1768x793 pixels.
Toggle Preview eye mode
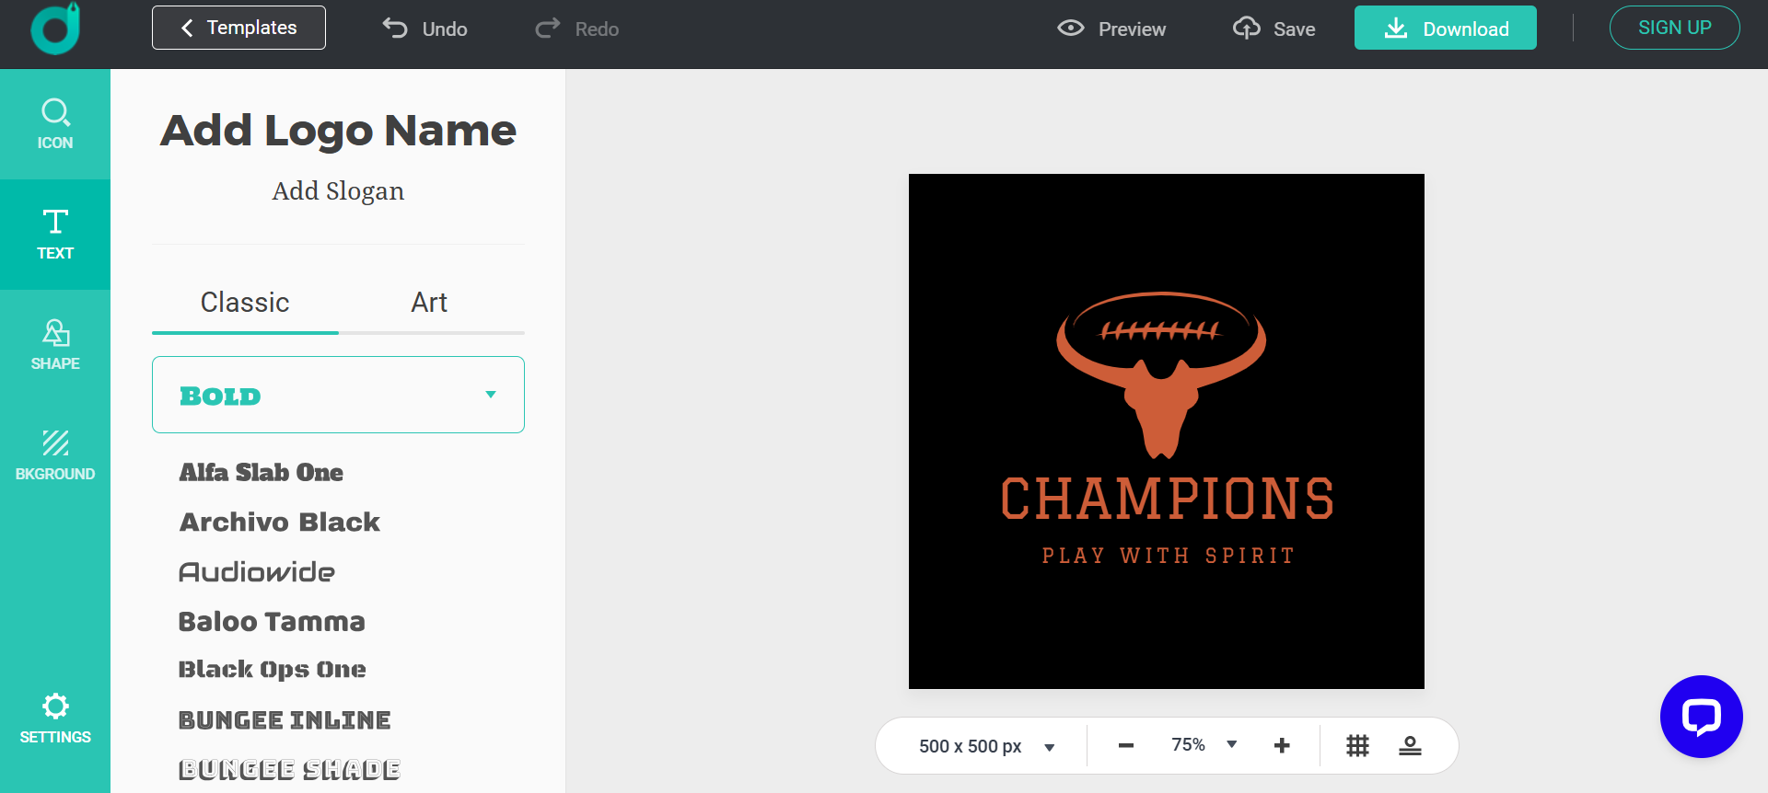(x=1111, y=29)
